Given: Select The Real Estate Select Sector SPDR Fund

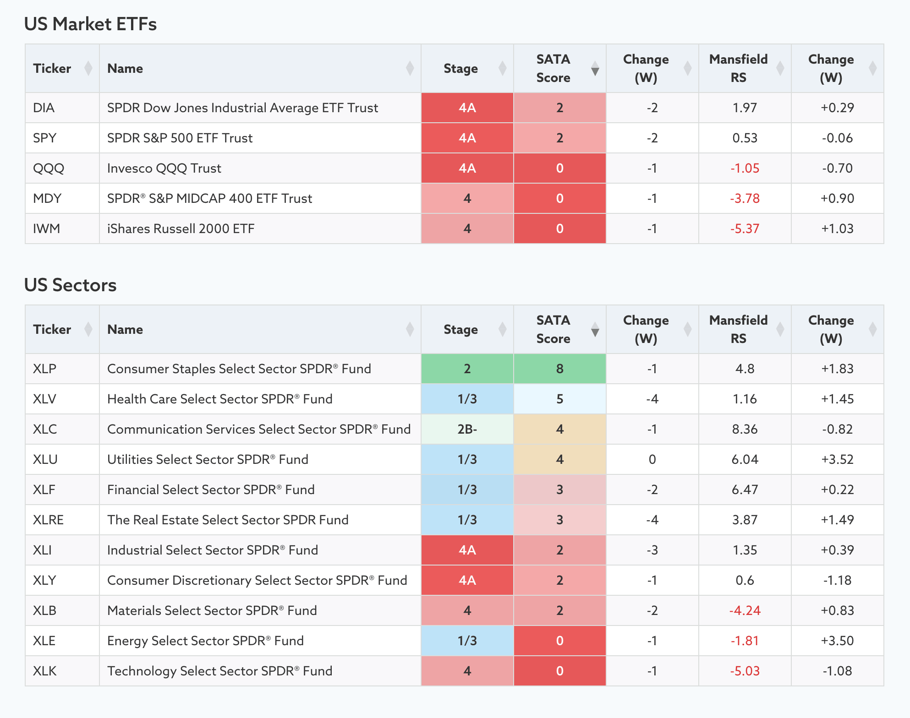Looking at the screenshot, I should [x=228, y=520].
